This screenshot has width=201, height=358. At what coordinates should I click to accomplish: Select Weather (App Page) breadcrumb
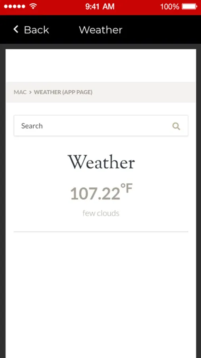coord(63,92)
